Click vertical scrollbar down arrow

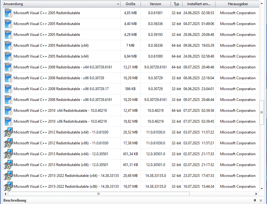pyautogui.click(x=262, y=189)
